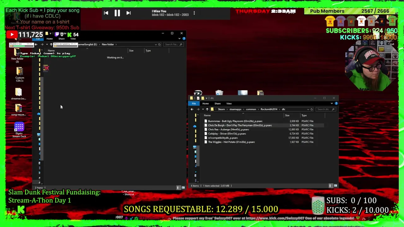The width and height of the screenshot is (404, 227).
Task: Expand ribbon in New folder window
Action: (179, 38)
